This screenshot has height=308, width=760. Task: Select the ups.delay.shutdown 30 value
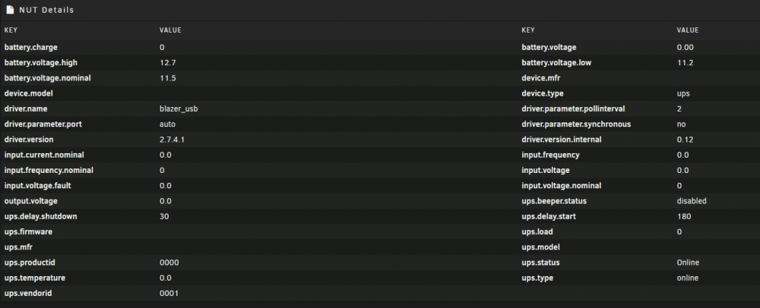164,217
